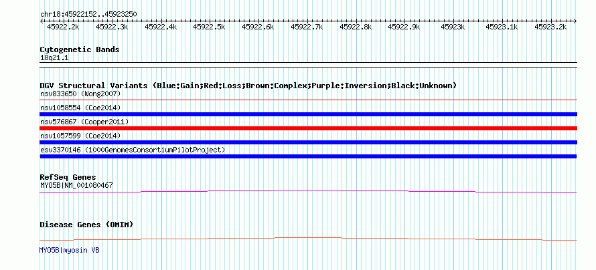This screenshot has height=270, width=596.
Task: Click the blue esv3370146 gain bar
Action: point(308,156)
